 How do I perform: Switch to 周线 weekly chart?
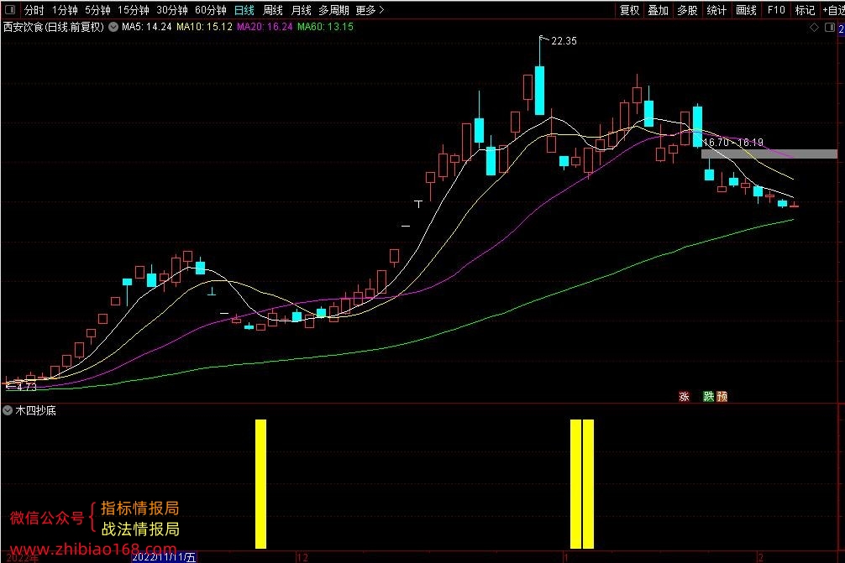click(x=273, y=10)
